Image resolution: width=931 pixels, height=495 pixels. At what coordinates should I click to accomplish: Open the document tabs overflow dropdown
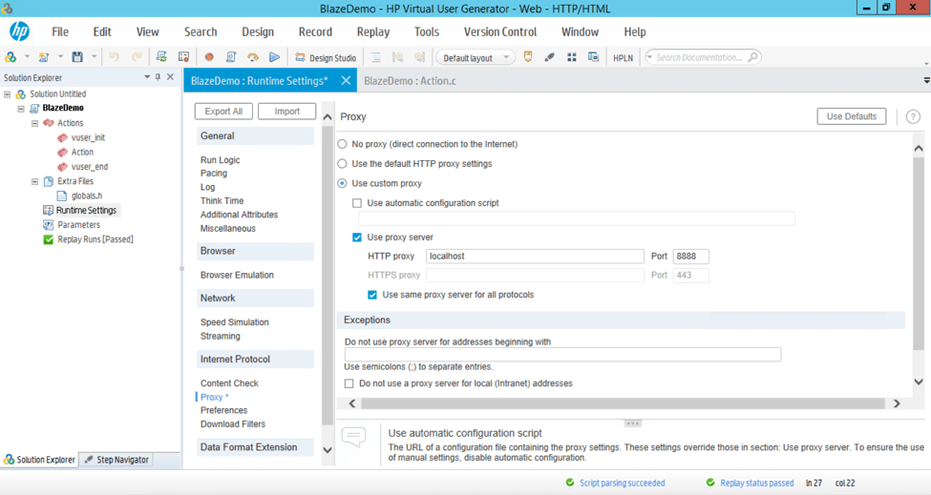point(926,81)
